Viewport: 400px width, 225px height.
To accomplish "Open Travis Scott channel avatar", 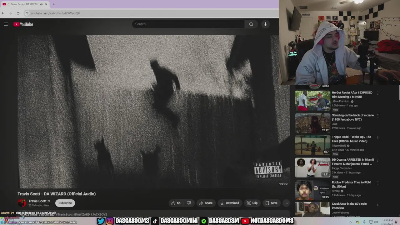I will (x=22, y=203).
